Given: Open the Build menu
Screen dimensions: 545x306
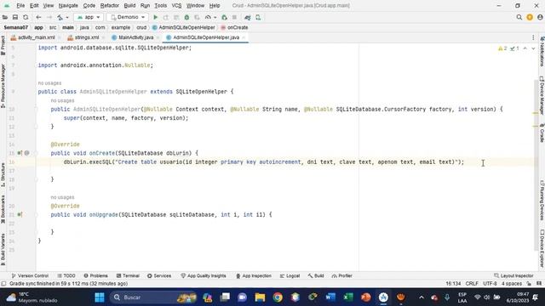Looking at the screenshot, I should click(129, 6).
